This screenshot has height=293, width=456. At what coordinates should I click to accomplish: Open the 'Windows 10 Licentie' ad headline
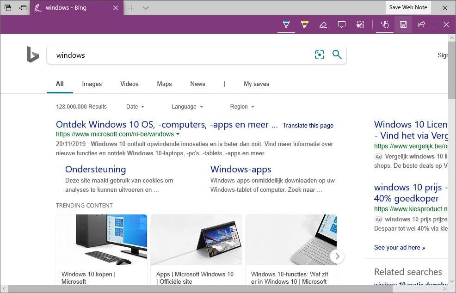[411, 130]
